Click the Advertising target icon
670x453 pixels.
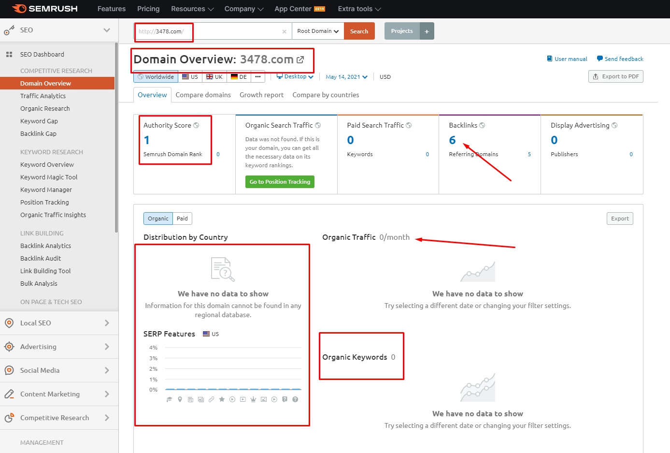[9, 347]
